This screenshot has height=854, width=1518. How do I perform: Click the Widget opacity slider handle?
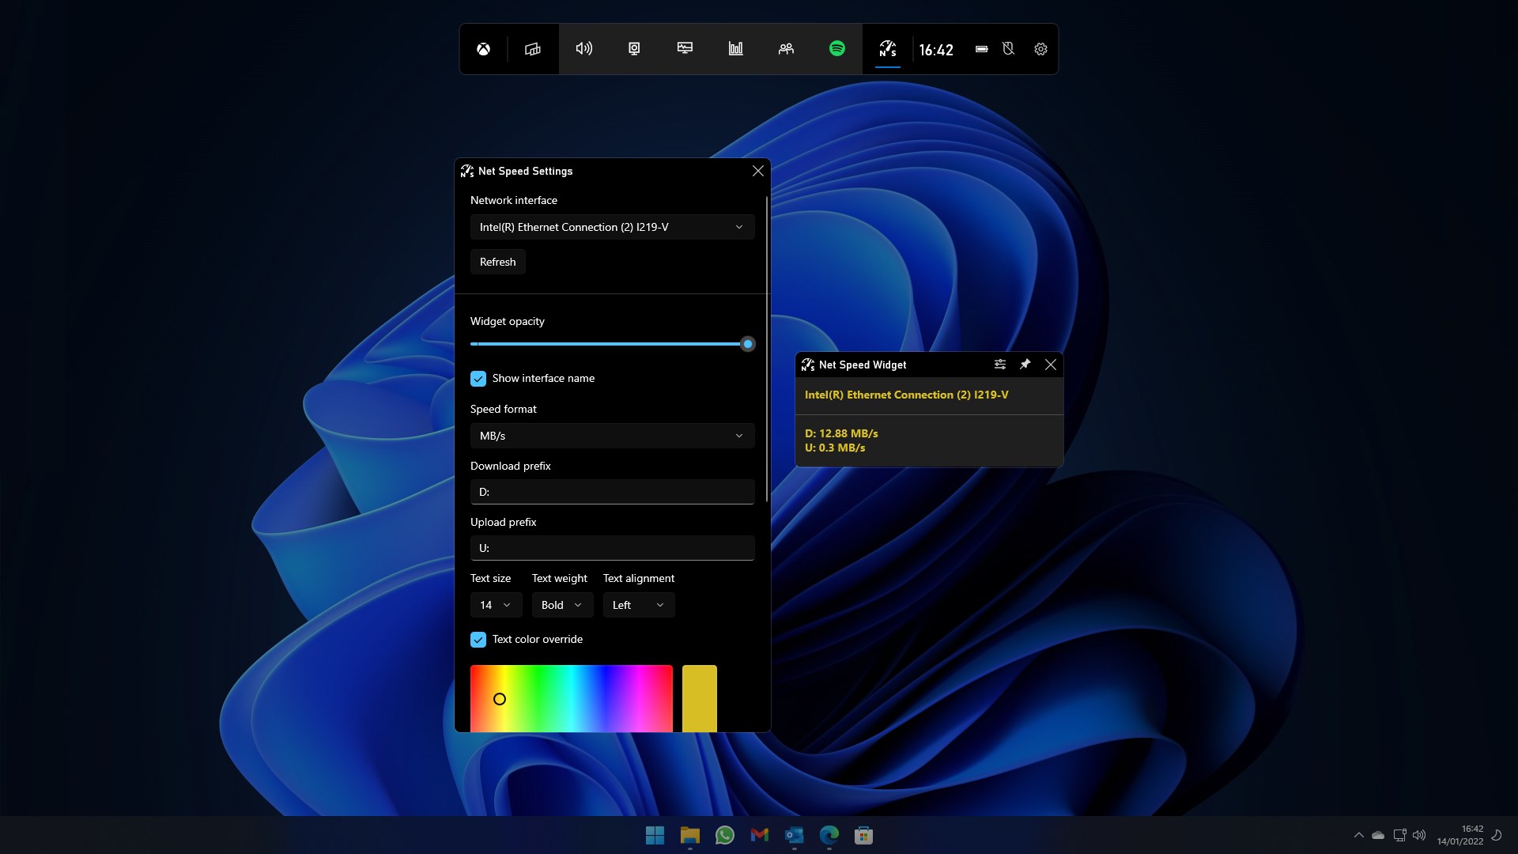pyautogui.click(x=747, y=344)
